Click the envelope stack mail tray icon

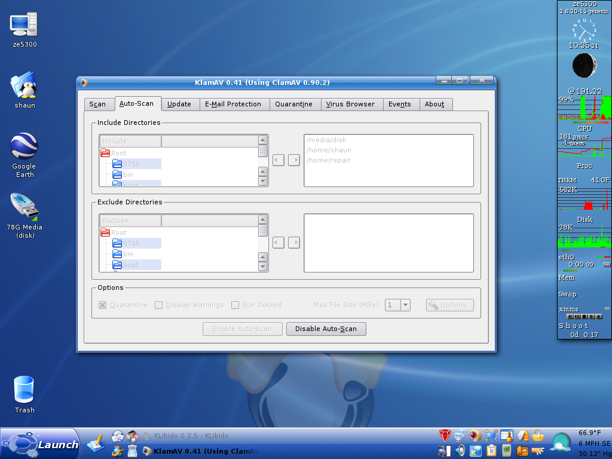(x=523, y=436)
